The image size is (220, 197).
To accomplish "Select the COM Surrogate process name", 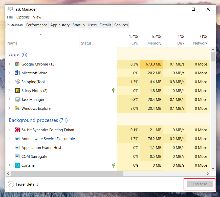I will coord(34,156).
